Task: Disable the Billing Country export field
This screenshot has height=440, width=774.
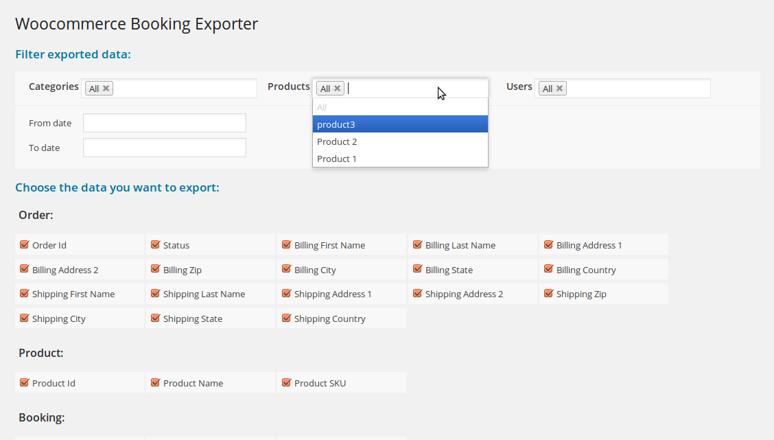Action: point(548,269)
